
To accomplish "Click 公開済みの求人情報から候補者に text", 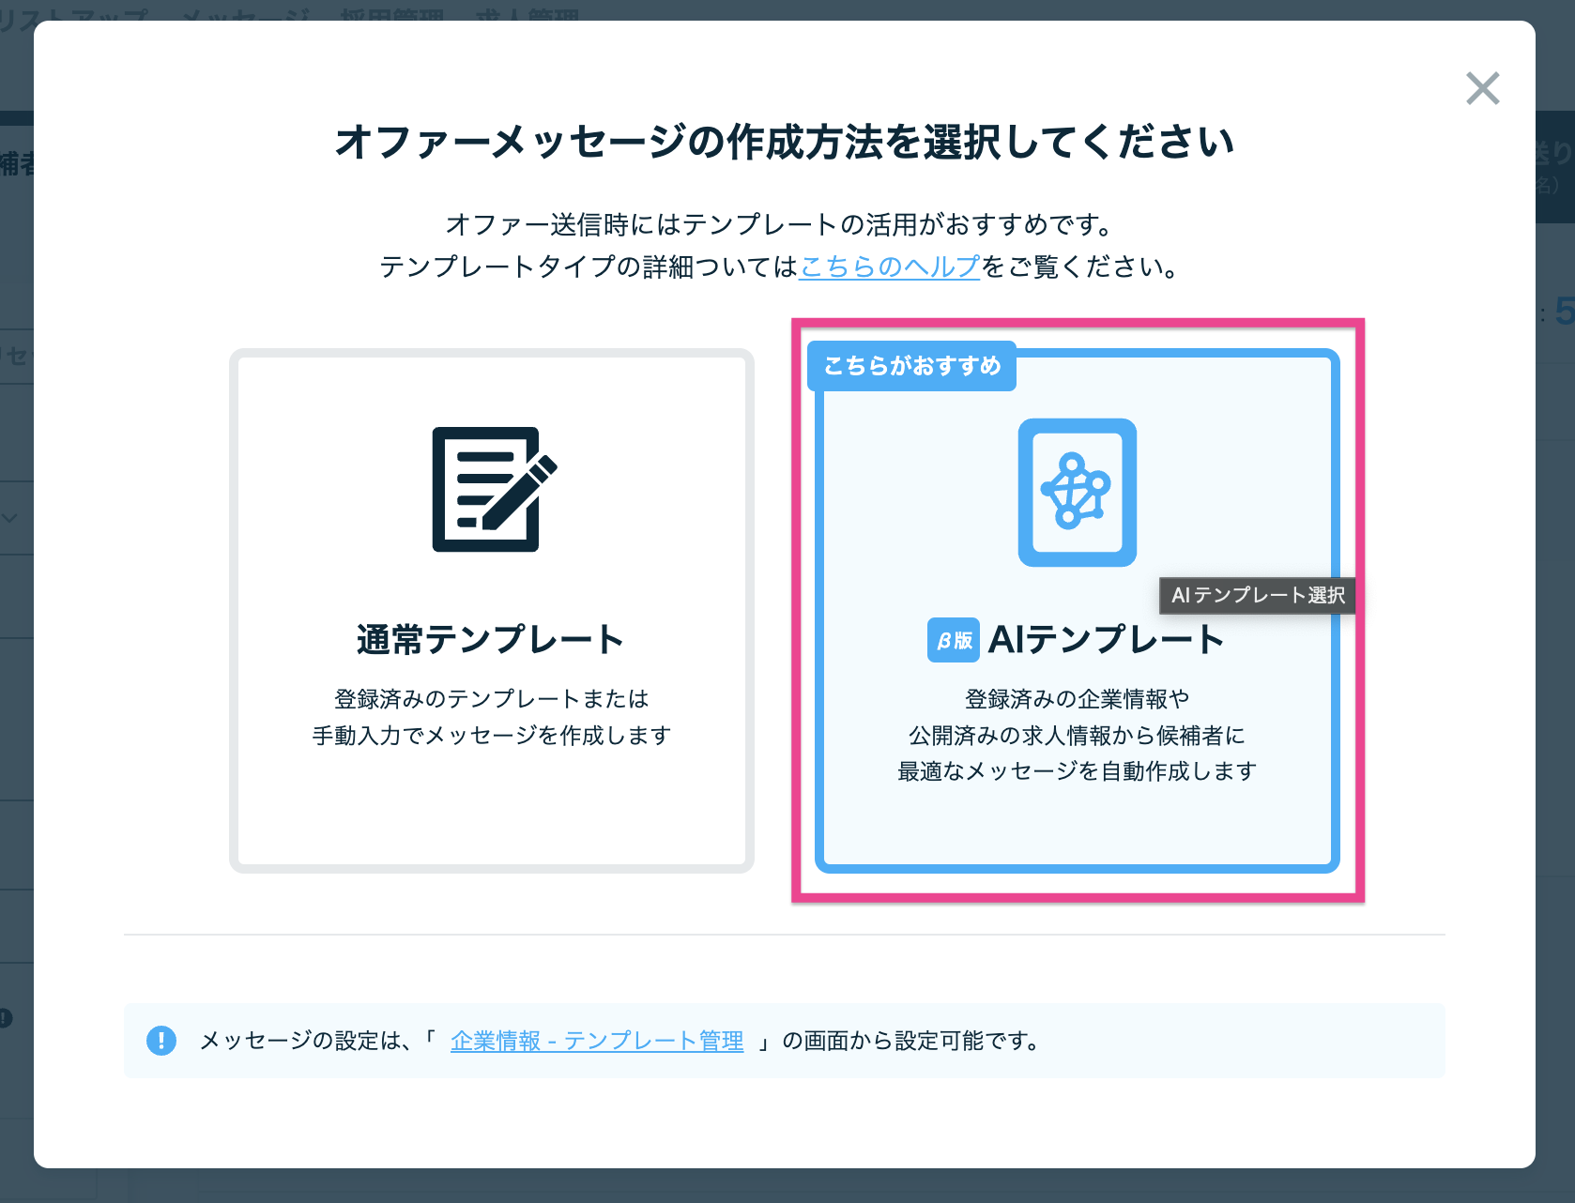I will (x=1077, y=735).
